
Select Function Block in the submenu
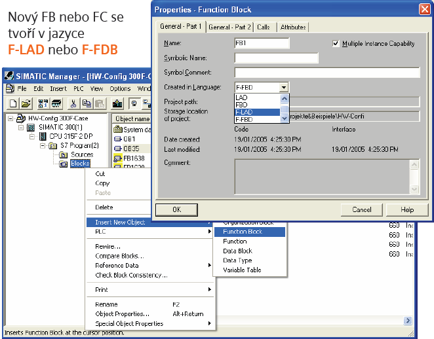point(250,232)
